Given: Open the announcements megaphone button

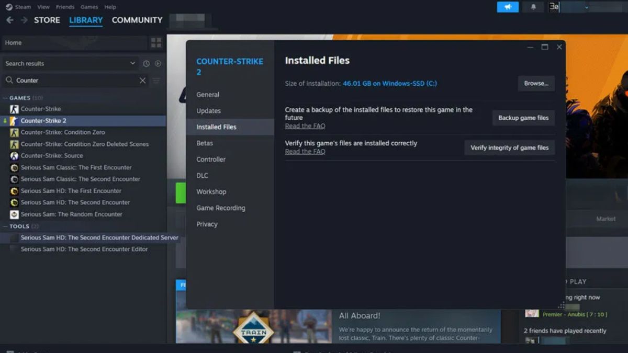Looking at the screenshot, I should pyautogui.click(x=508, y=7).
